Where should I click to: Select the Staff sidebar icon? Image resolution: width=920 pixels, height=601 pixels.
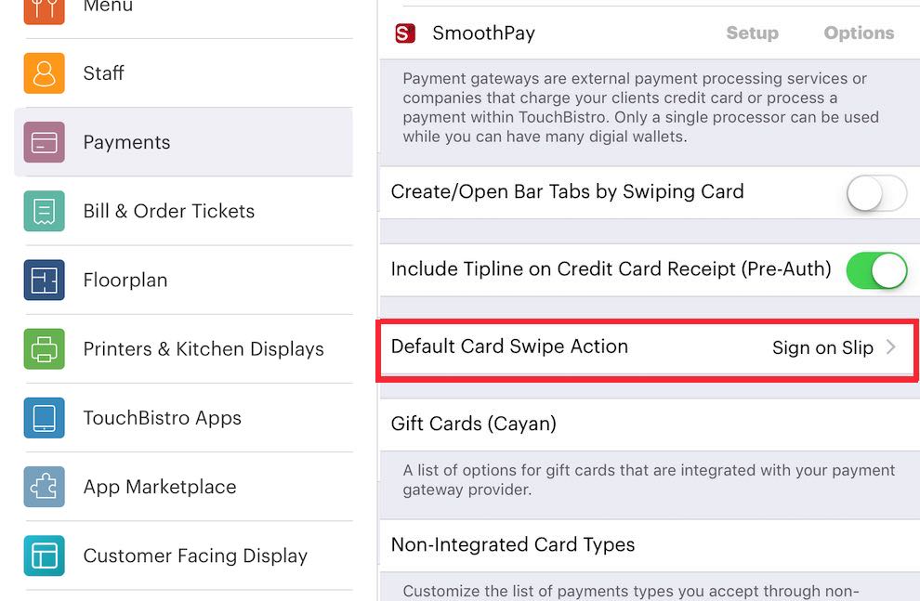click(x=41, y=73)
